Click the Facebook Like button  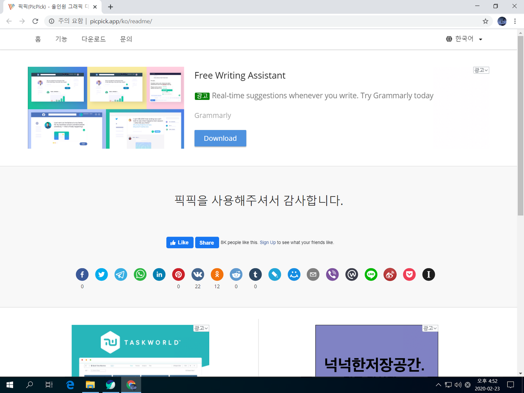pos(180,242)
